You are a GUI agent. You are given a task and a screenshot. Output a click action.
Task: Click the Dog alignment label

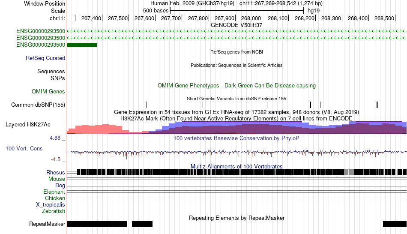[x=60, y=186]
